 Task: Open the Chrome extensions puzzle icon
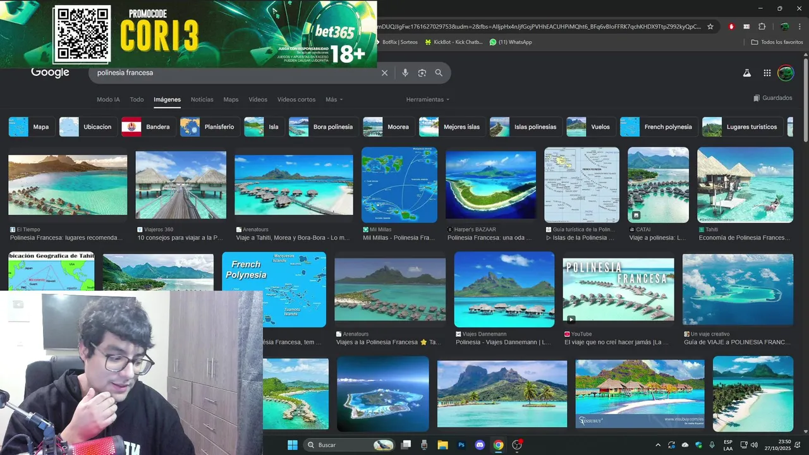[x=762, y=27]
